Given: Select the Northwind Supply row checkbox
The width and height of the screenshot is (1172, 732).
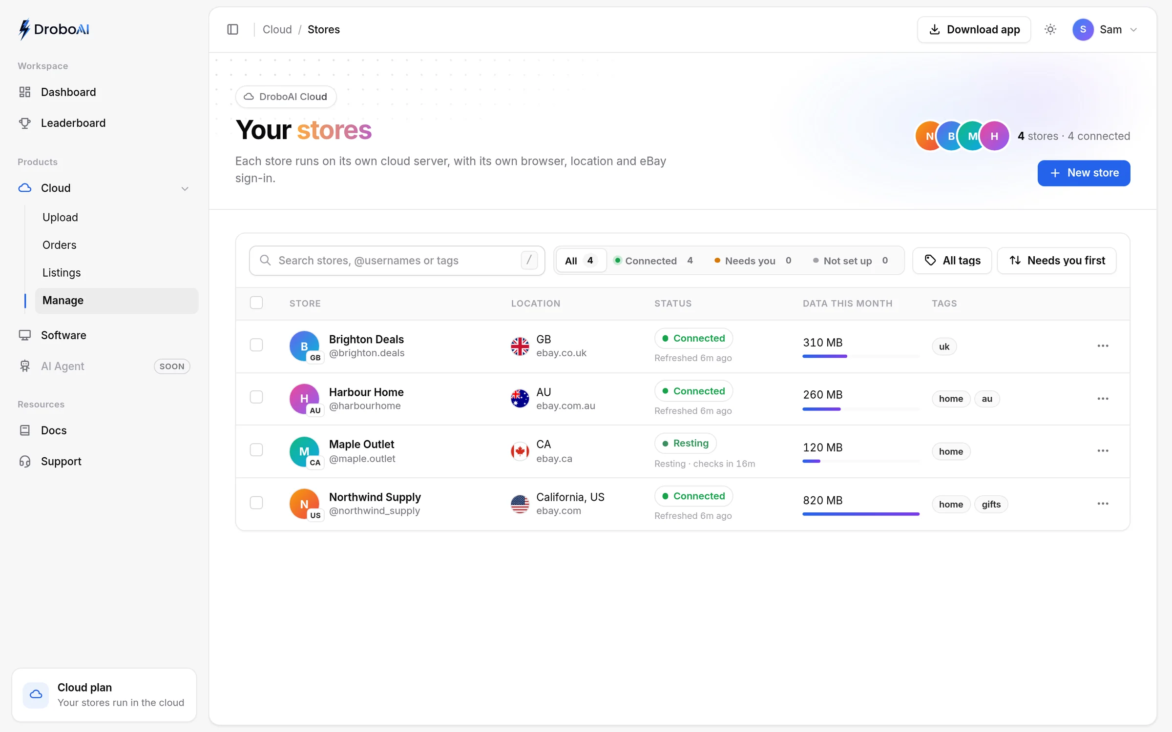Looking at the screenshot, I should (256, 503).
